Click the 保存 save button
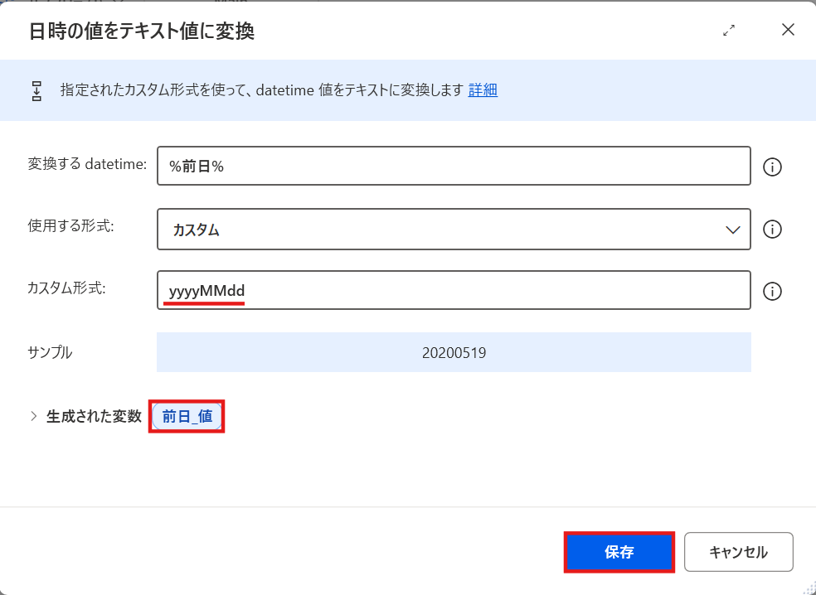The width and height of the screenshot is (816, 595). pos(619,552)
